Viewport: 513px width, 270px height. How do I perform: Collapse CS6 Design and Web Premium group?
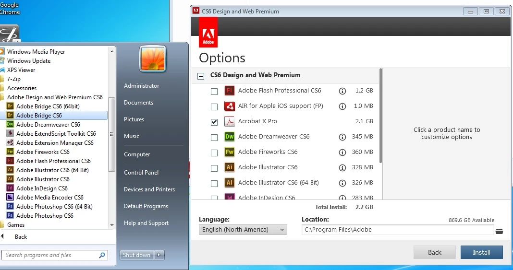click(201, 76)
